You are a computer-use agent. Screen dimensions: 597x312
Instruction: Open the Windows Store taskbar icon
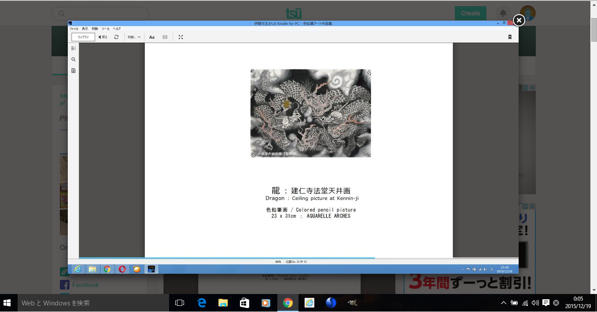tap(244, 303)
